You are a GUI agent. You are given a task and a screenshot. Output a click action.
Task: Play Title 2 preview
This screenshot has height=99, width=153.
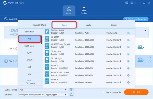click(6, 61)
